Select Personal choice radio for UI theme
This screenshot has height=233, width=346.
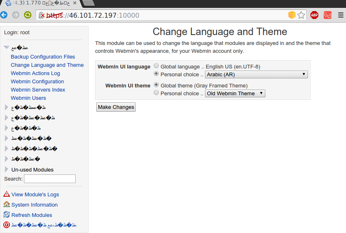[x=156, y=92]
